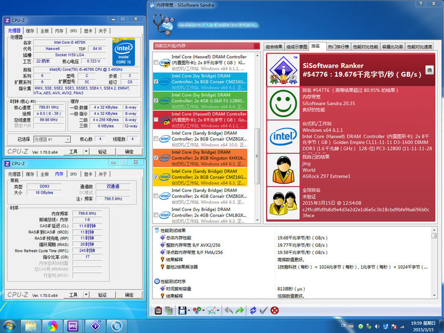Uncheck the blue Ivy Bridge Corsair CMZ16G entry
Image resolution: width=444 pixels, height=333 pixels.
pyautogui.click(x=157, y=82)
